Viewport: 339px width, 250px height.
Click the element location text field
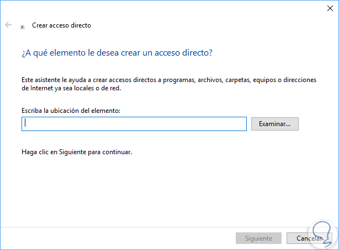pyautogui.click(x=134, y=124)
